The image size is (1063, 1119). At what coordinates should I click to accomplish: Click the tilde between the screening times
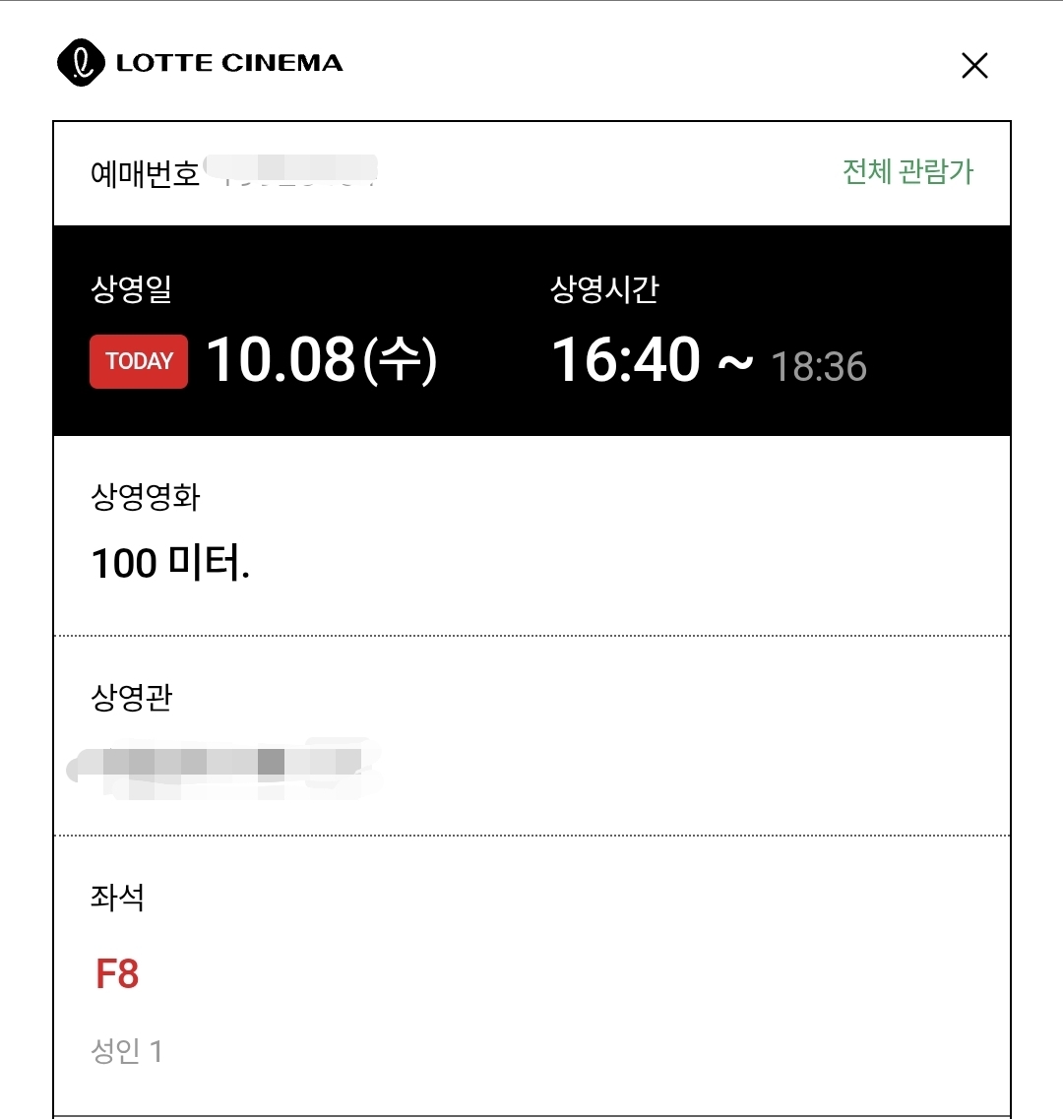735,362
